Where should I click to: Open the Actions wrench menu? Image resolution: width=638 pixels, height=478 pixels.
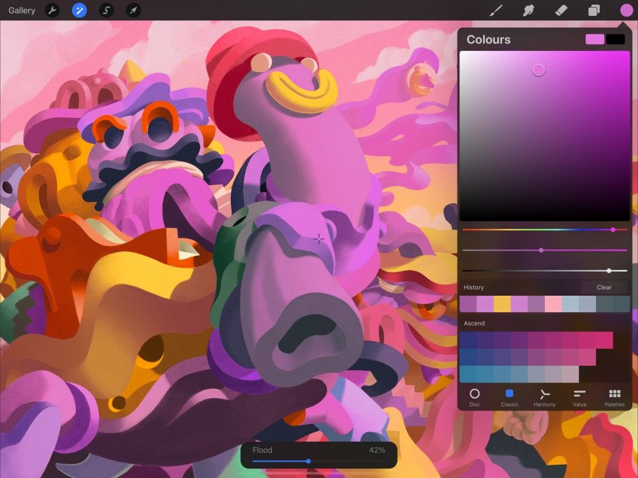tap(52, 10)
